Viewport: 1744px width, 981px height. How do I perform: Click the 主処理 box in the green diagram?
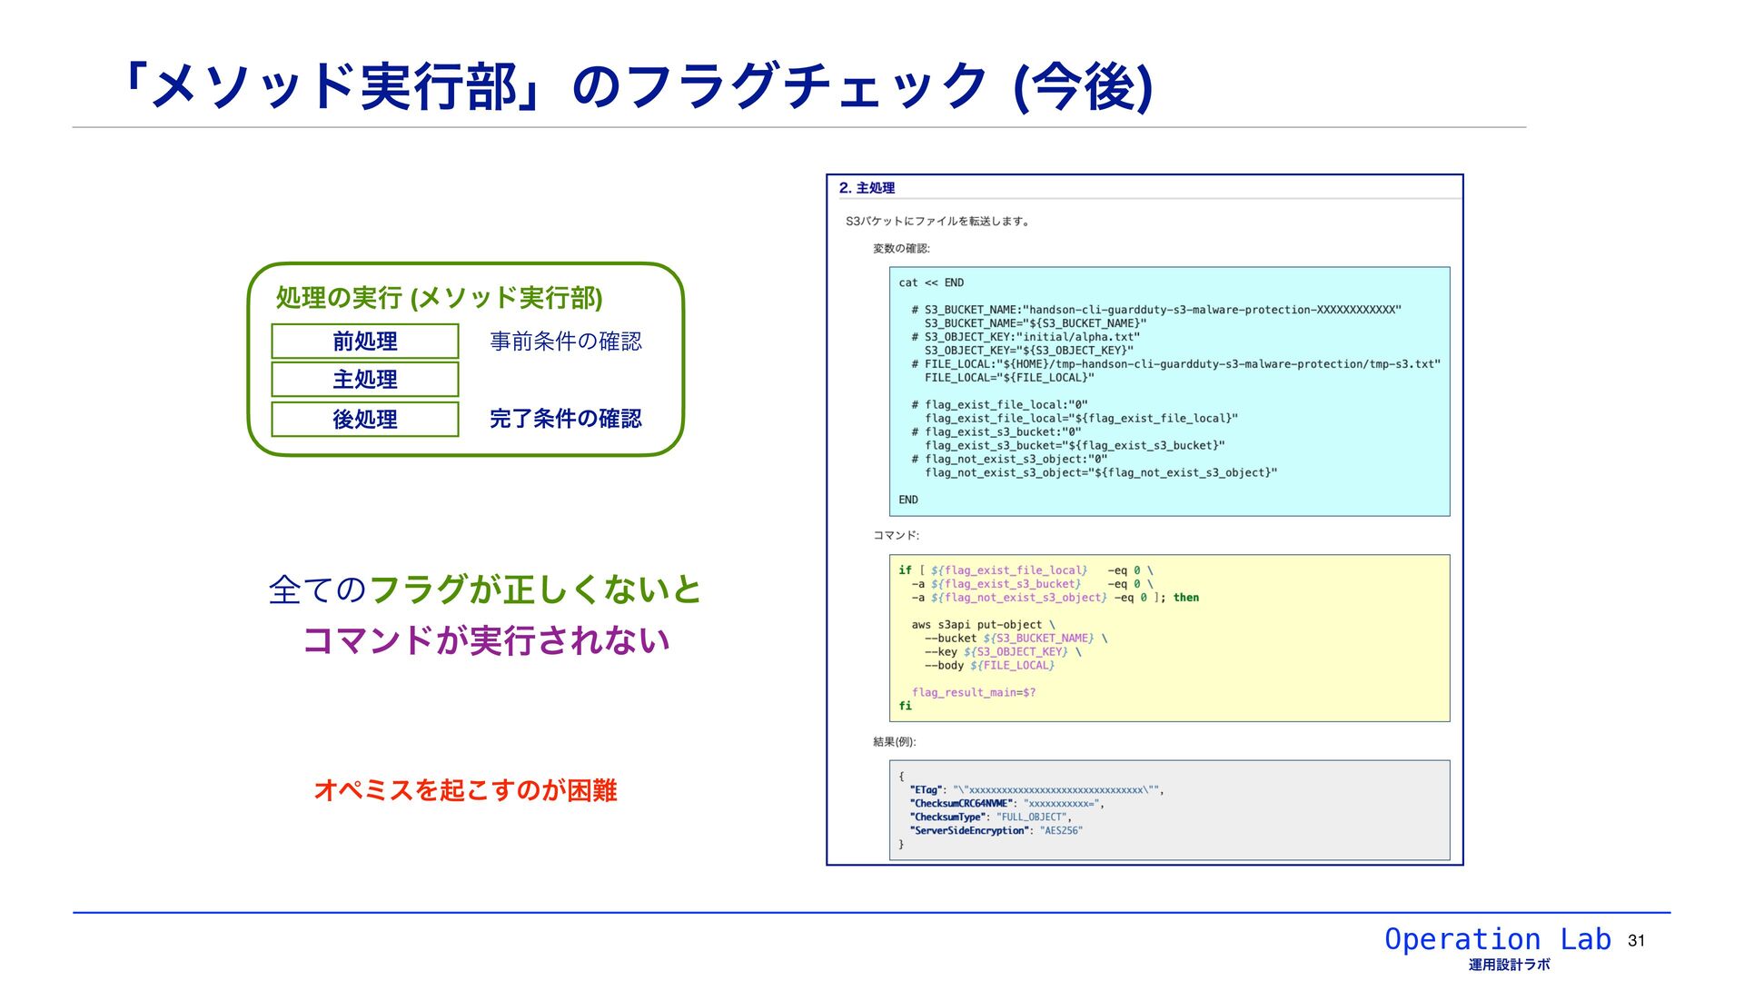(x=365, y=380)
